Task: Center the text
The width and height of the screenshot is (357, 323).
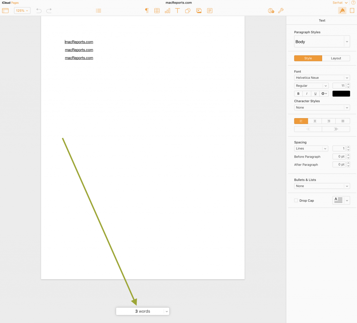Action: (315, 121)
